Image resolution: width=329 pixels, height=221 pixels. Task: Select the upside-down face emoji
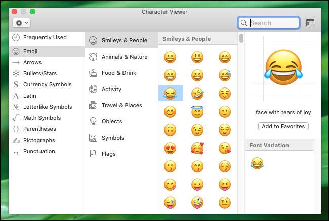[x=170, y=130]
